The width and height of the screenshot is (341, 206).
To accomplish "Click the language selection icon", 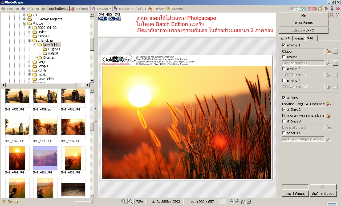I will 312,9.
